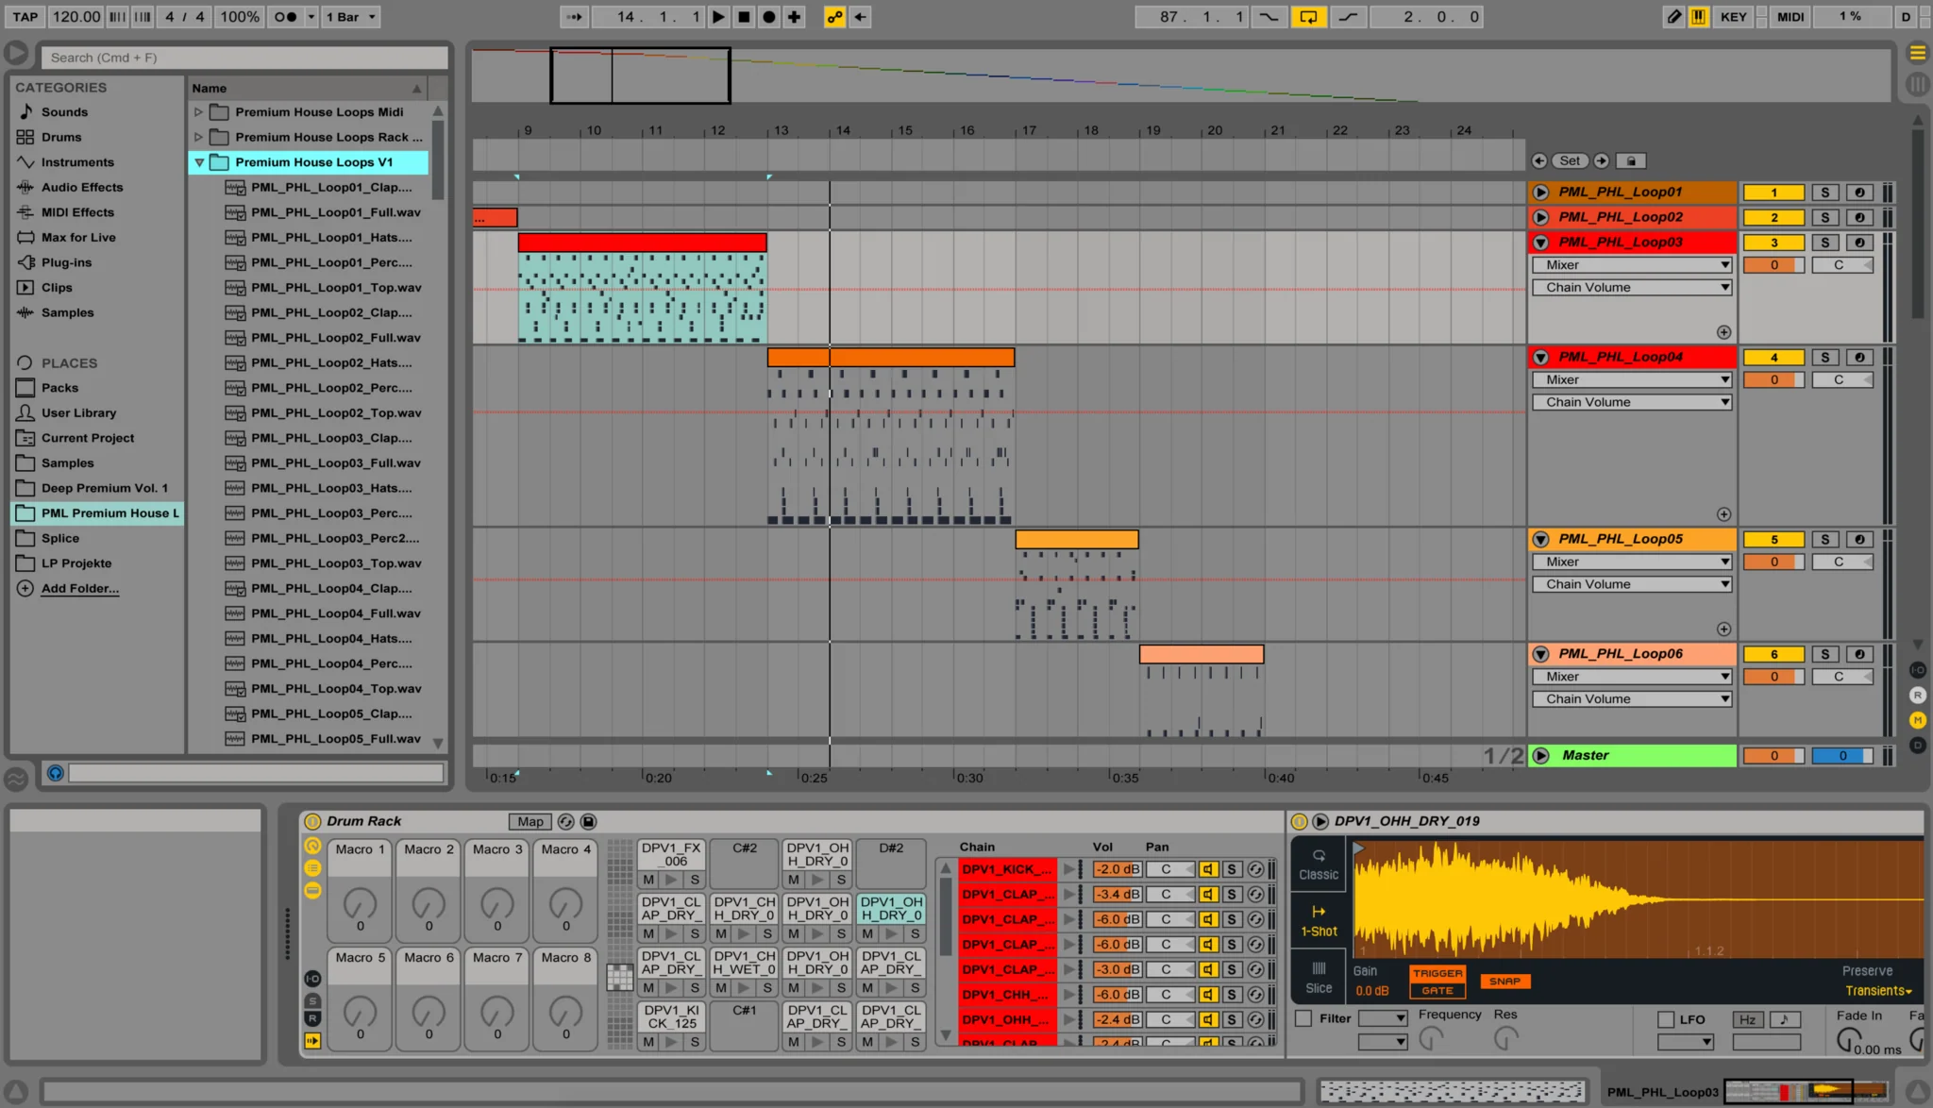The width and height of the screenshot is (1933, 1108).
Task: Adjust the Master track volume field
Action: 1773,756
